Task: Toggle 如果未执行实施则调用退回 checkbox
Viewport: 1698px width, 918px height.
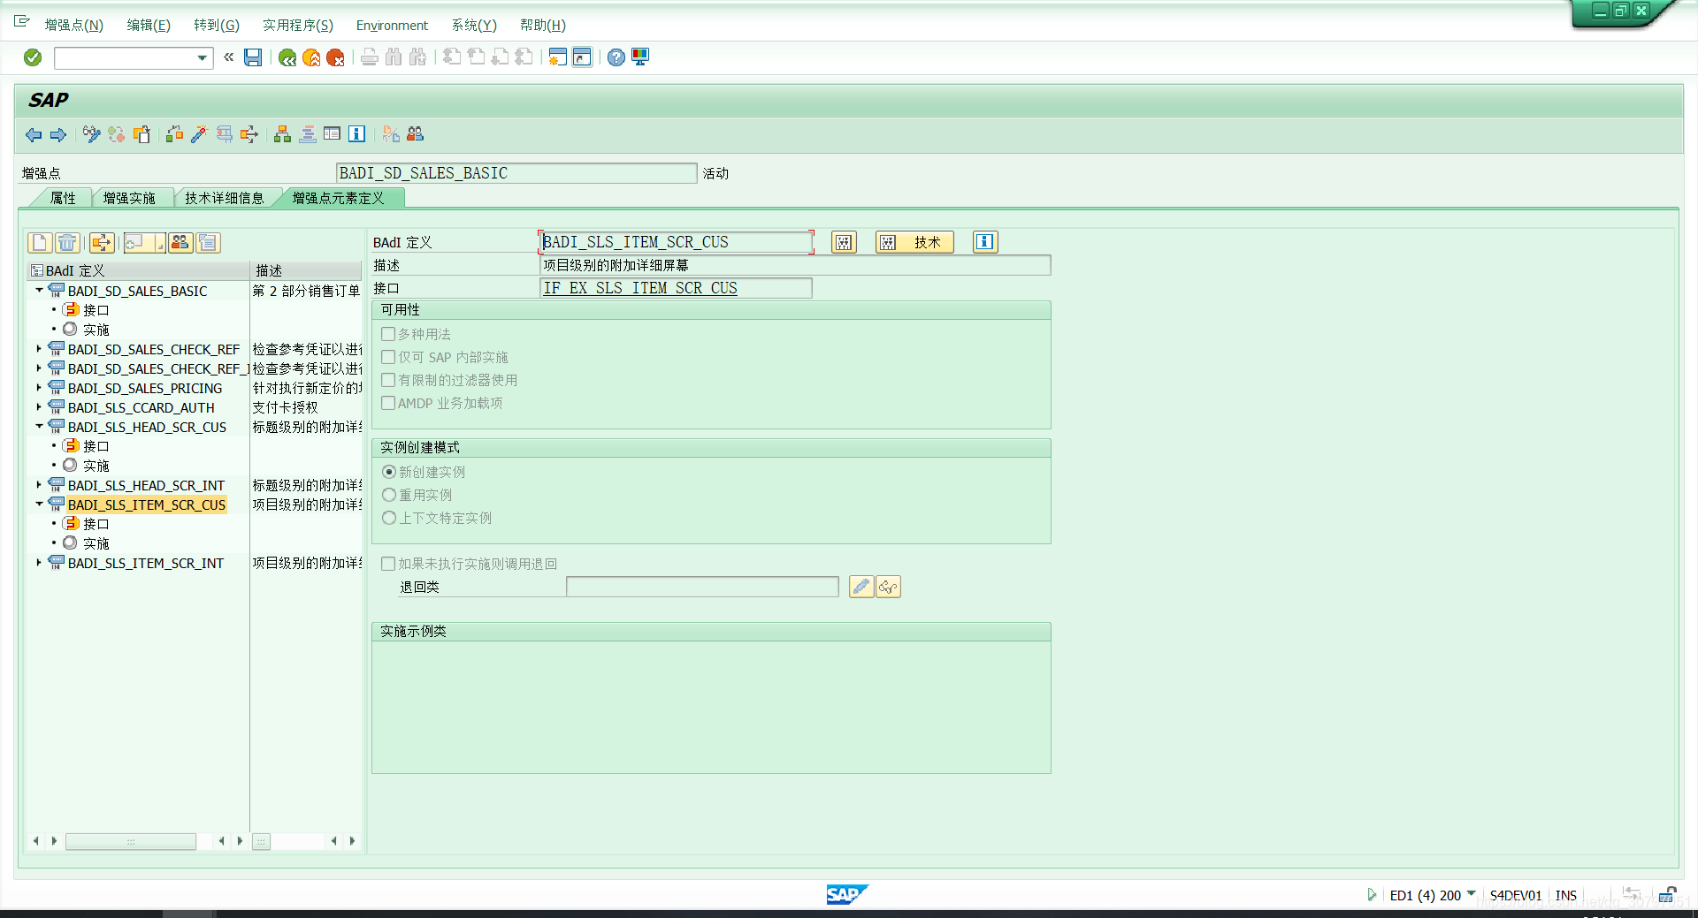Action: tap(388, 564)
